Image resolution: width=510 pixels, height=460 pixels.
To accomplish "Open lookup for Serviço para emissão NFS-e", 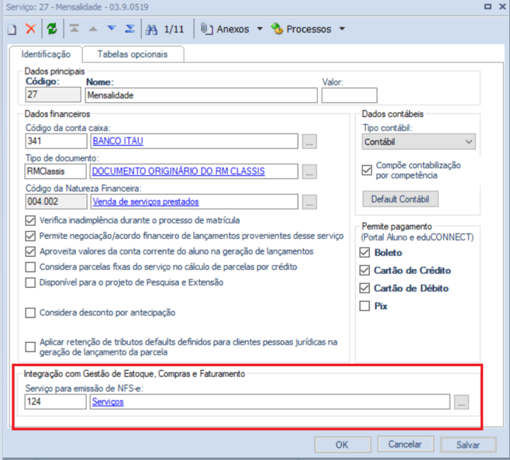I will tap(461, 402).
